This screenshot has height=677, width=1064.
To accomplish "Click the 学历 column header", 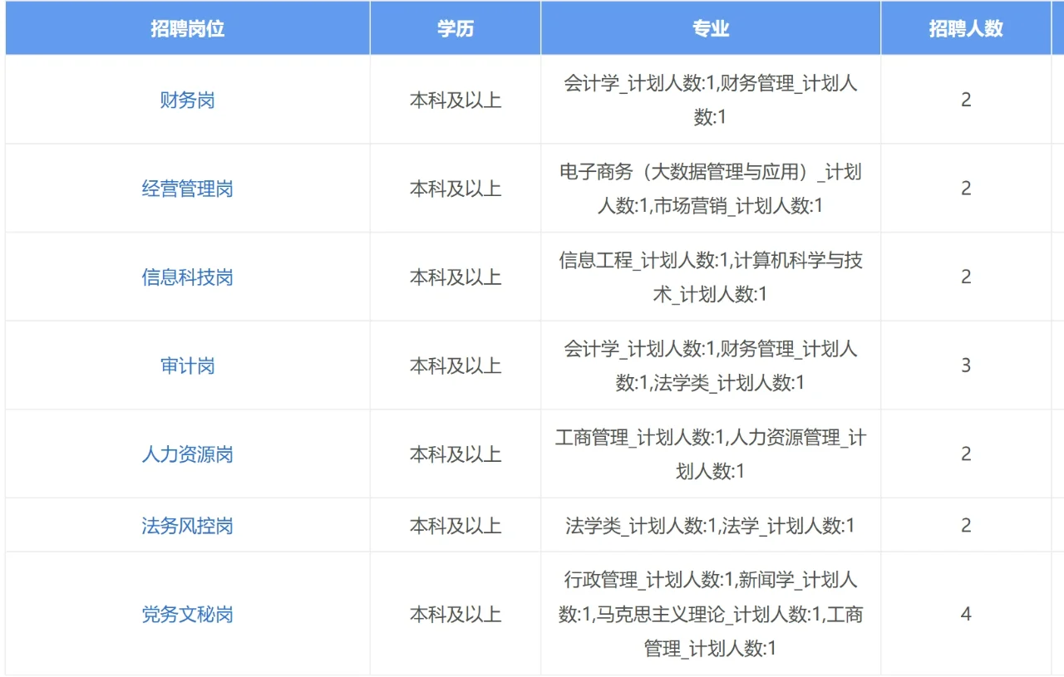I will pyautogui.click(x=456, y=28).
